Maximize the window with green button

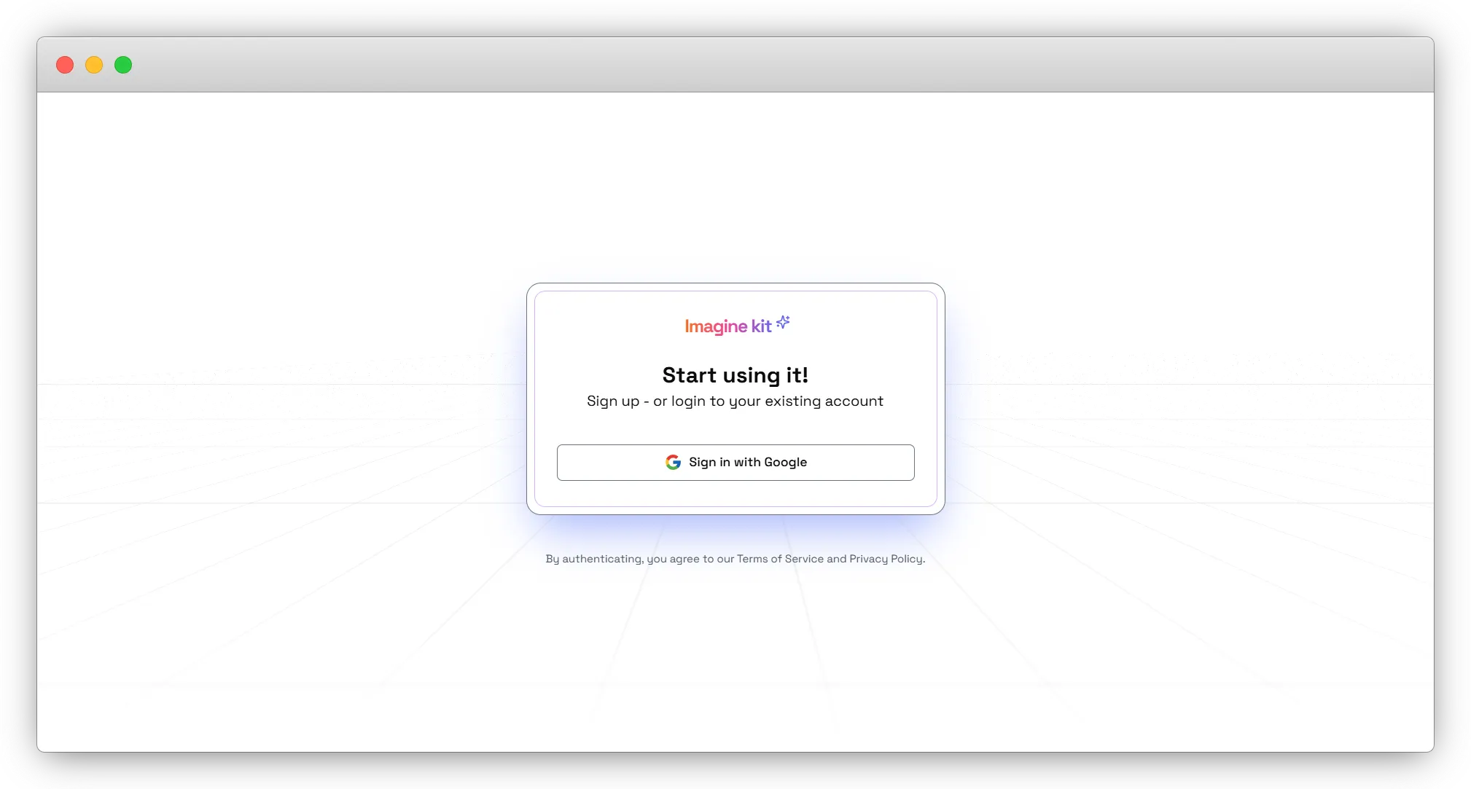(x=123, y=65)
